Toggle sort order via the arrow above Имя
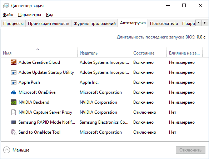Image resolution: width=209 pixels, height=159 pixels. click(38, 49)
